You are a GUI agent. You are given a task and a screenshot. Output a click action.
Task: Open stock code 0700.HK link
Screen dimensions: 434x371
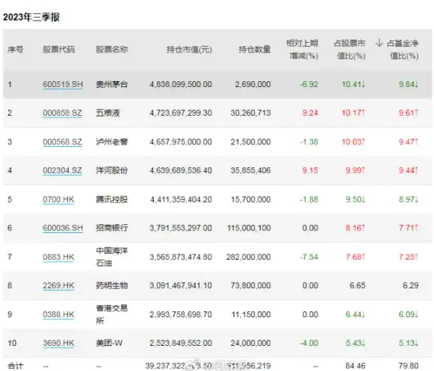[x=58, y=199]
